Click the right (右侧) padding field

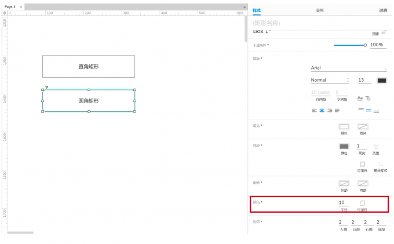[x=369, y=222]
